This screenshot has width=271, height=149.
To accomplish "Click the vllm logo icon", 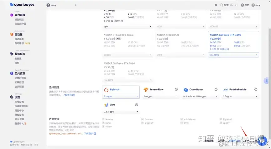I will pos(106,105).
